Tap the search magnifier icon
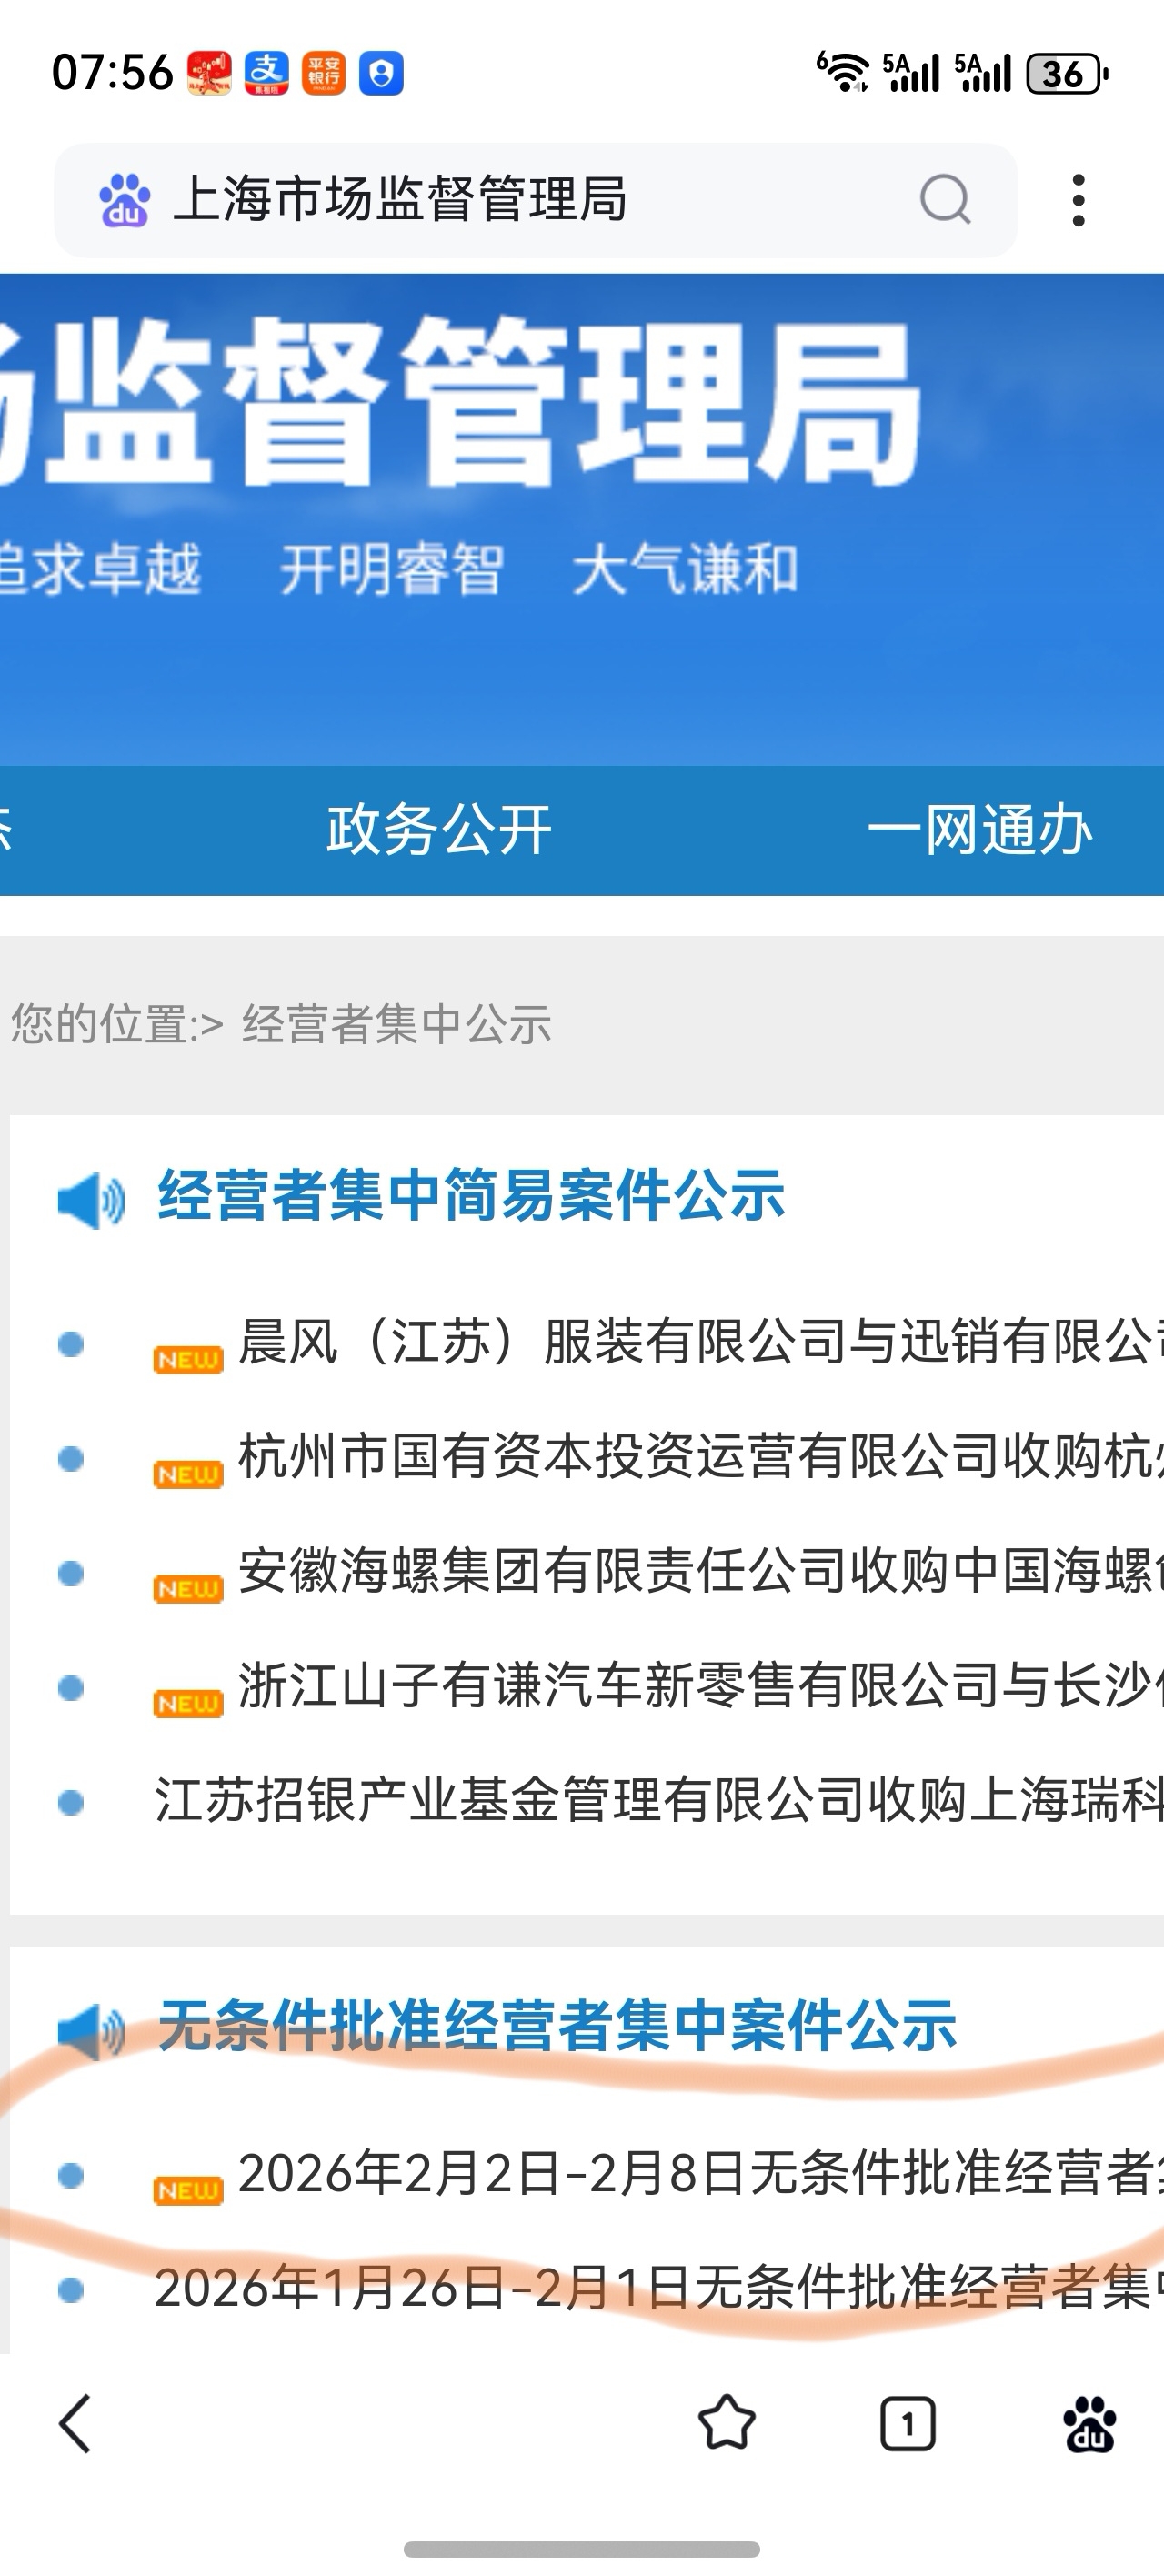1164x2576 pixels. pyautogui.click(x=945, y=200)
